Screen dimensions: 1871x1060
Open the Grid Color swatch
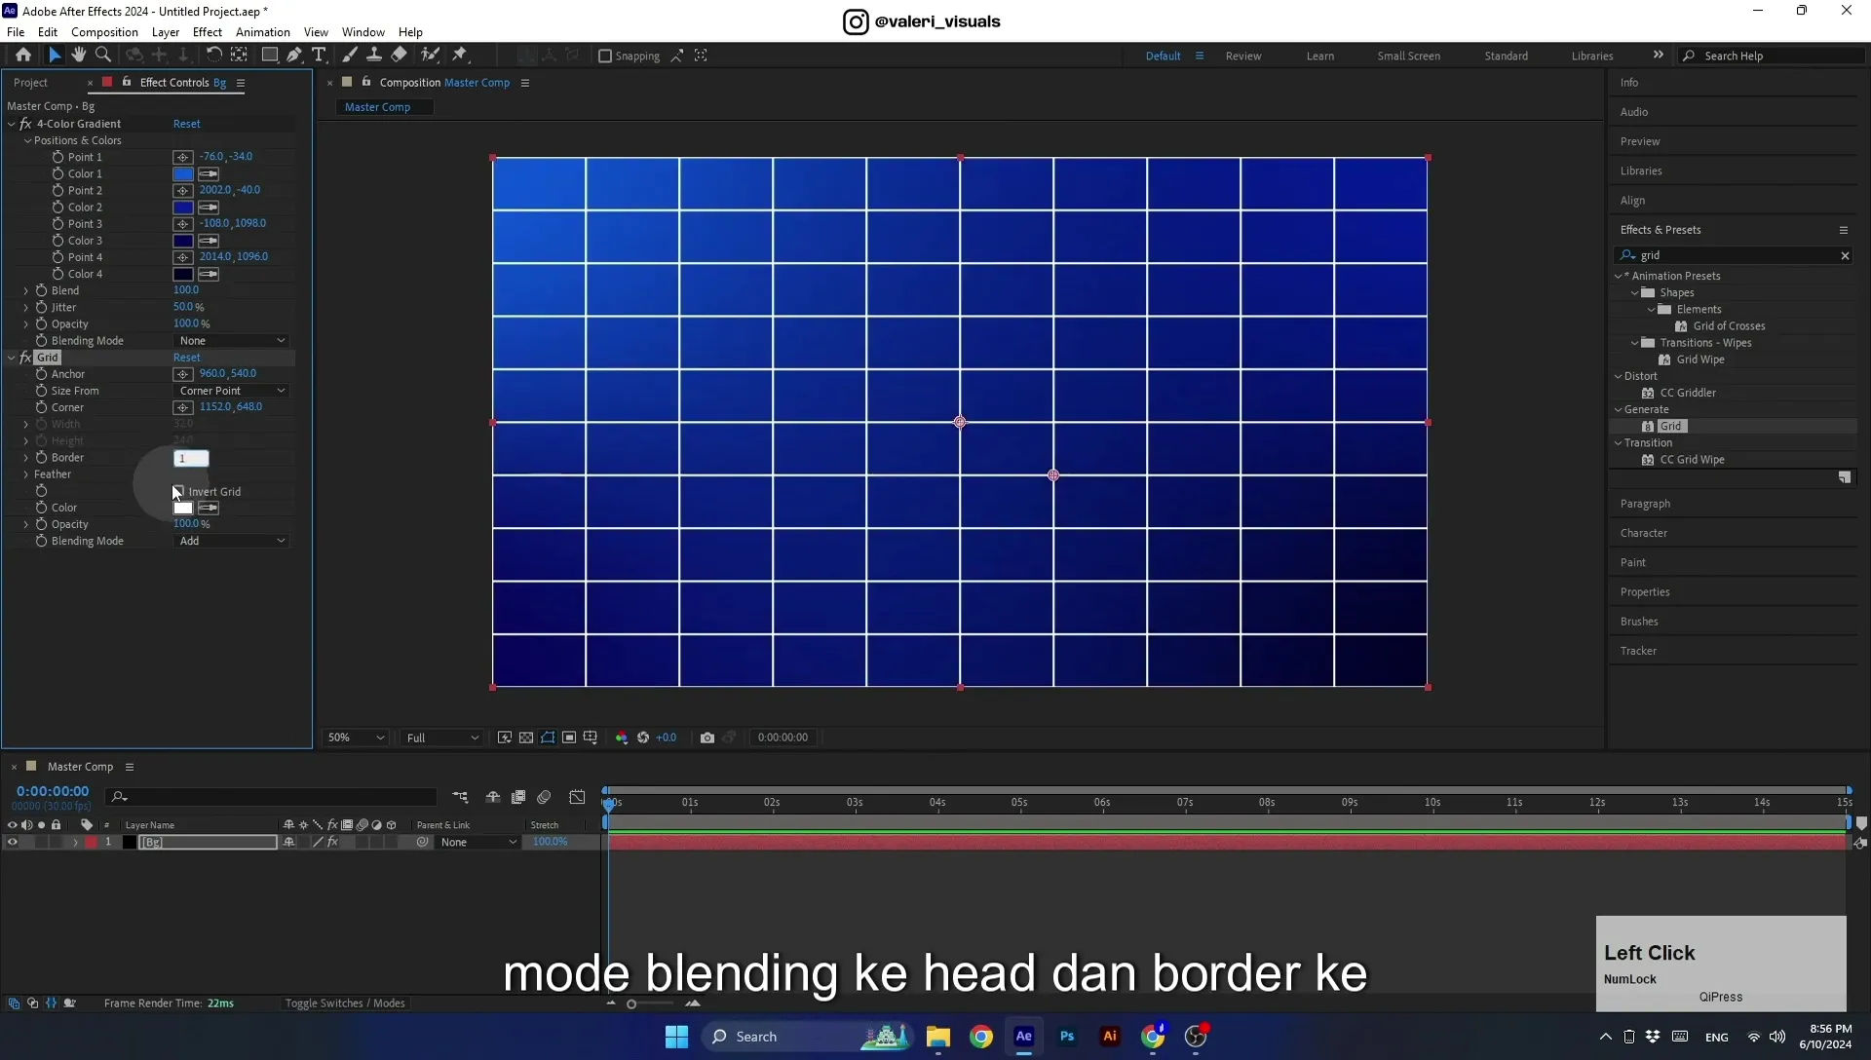click(x=183, y=508)
